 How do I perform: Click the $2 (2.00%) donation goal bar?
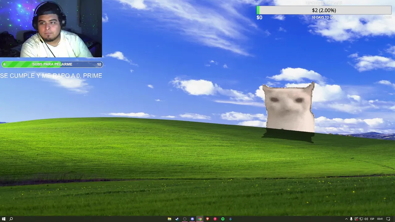pyautogui.click(x=324, y=10)
